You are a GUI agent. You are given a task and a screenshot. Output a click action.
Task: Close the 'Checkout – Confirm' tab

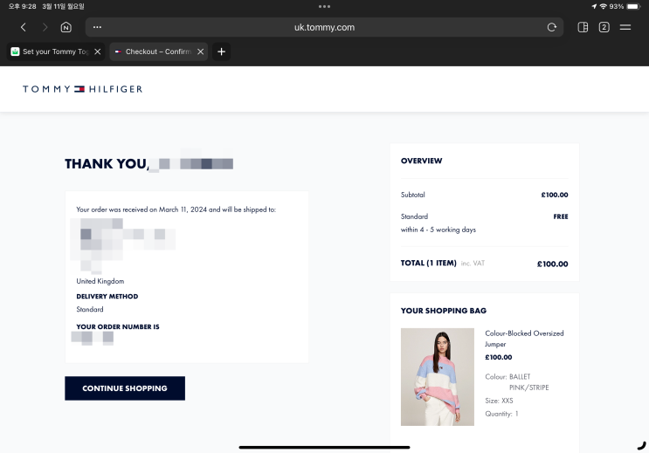click(200, 51)
